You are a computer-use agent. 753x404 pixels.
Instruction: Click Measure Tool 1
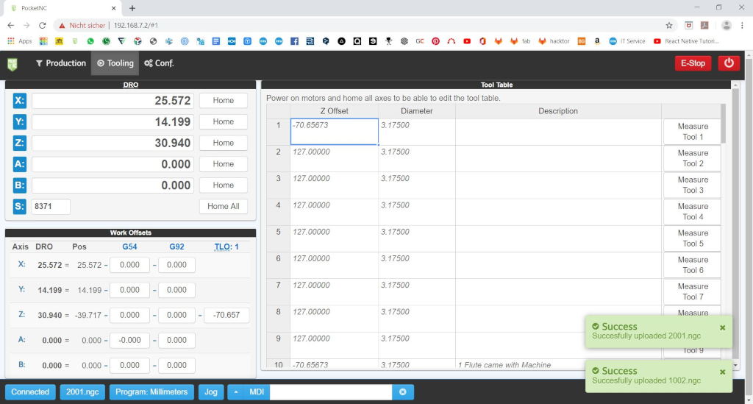[693, 132]
